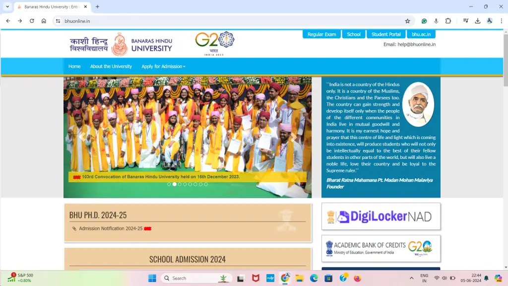Open the Grammarly extension icon

(x=424, y=21)
